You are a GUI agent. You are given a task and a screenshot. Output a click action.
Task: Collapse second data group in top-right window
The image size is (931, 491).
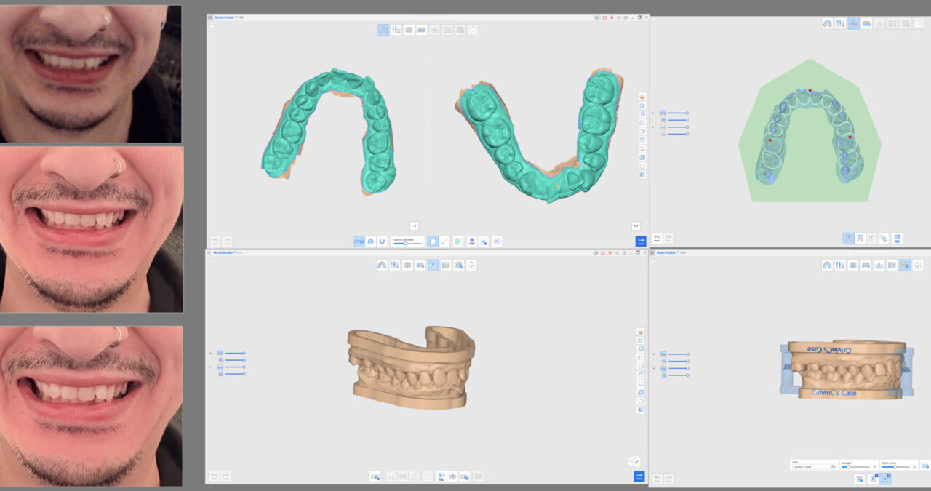point(653,127)
